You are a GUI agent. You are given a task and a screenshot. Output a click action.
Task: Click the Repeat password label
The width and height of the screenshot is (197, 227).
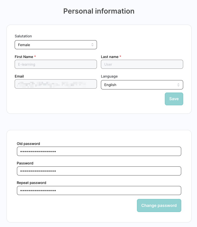coord(31,183)
